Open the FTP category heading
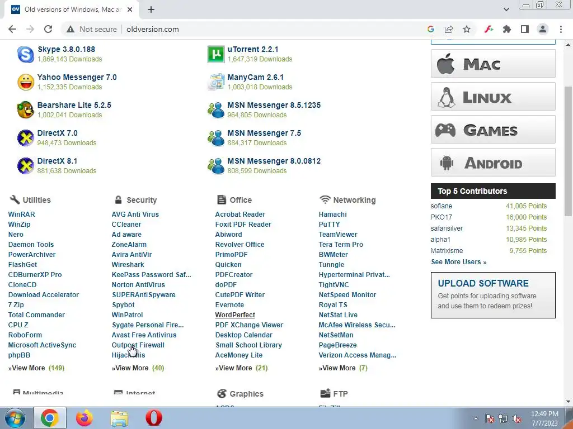The width and height of the screenshot is (573, 429). coord(340,394)
